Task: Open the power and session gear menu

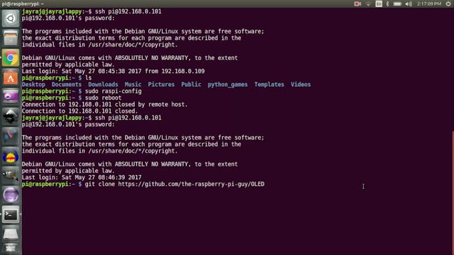Action: pos(448,4)
